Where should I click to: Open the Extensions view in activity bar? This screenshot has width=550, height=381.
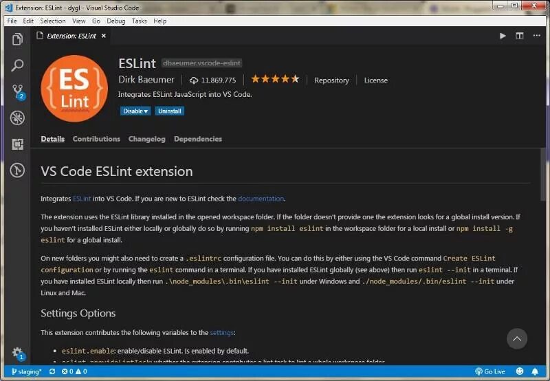(17, 144)
